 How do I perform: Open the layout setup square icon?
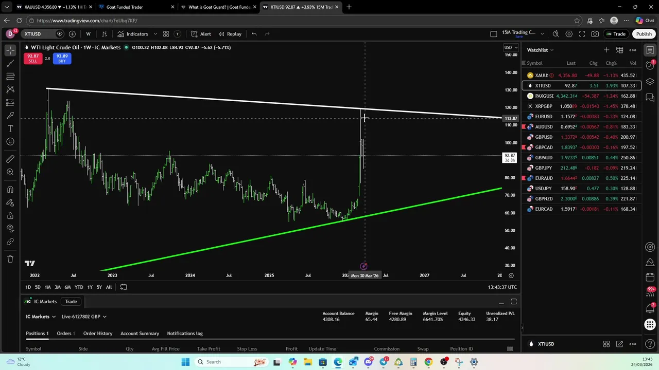click(x=494, y=34)
